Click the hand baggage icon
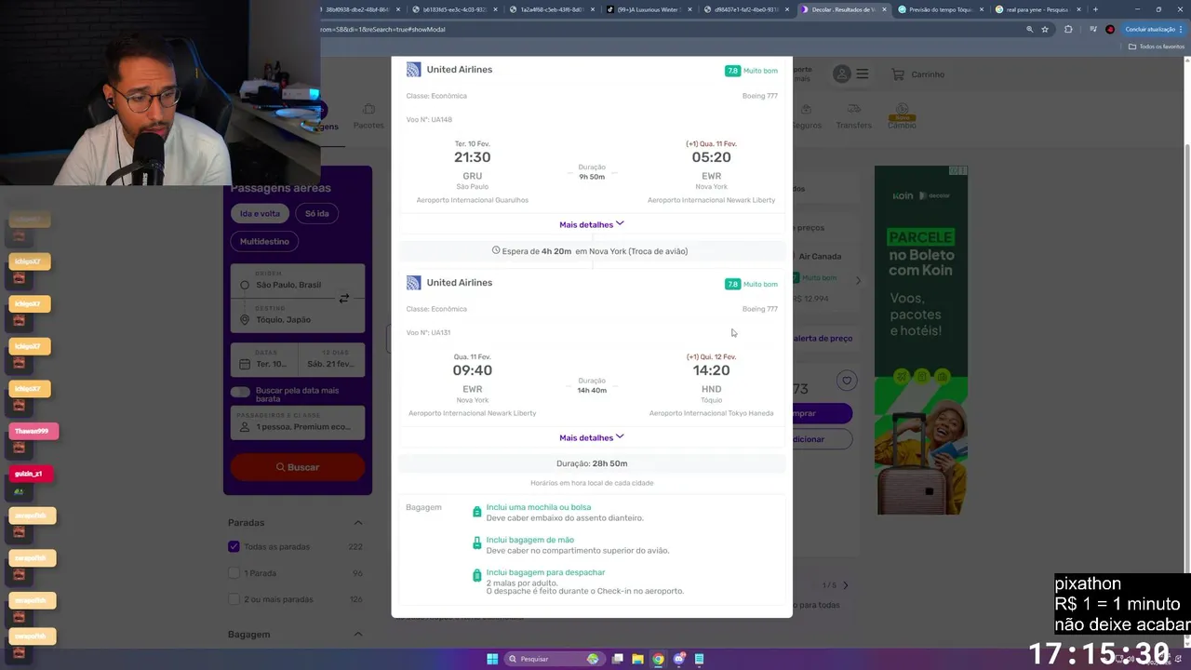The image size is (1191, 670). 477,543
